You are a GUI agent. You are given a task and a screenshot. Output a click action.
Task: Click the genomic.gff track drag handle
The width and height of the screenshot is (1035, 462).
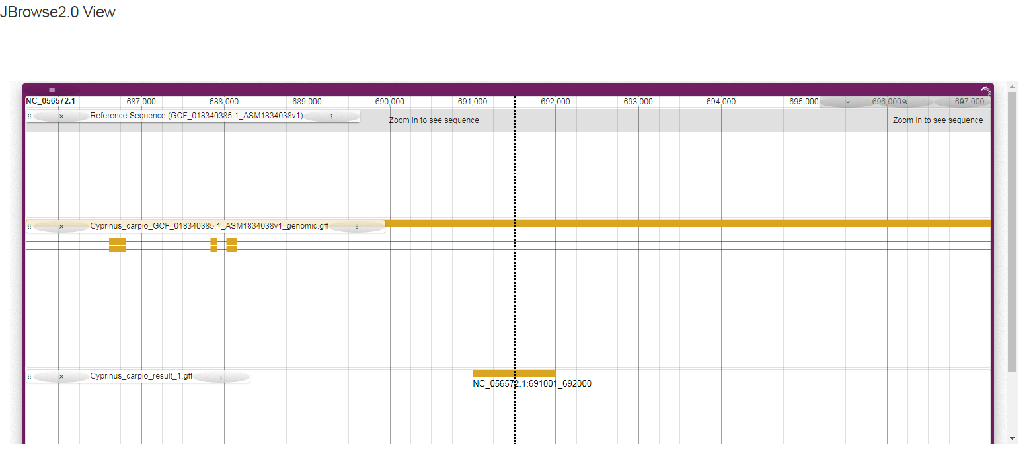coord(29,226)
